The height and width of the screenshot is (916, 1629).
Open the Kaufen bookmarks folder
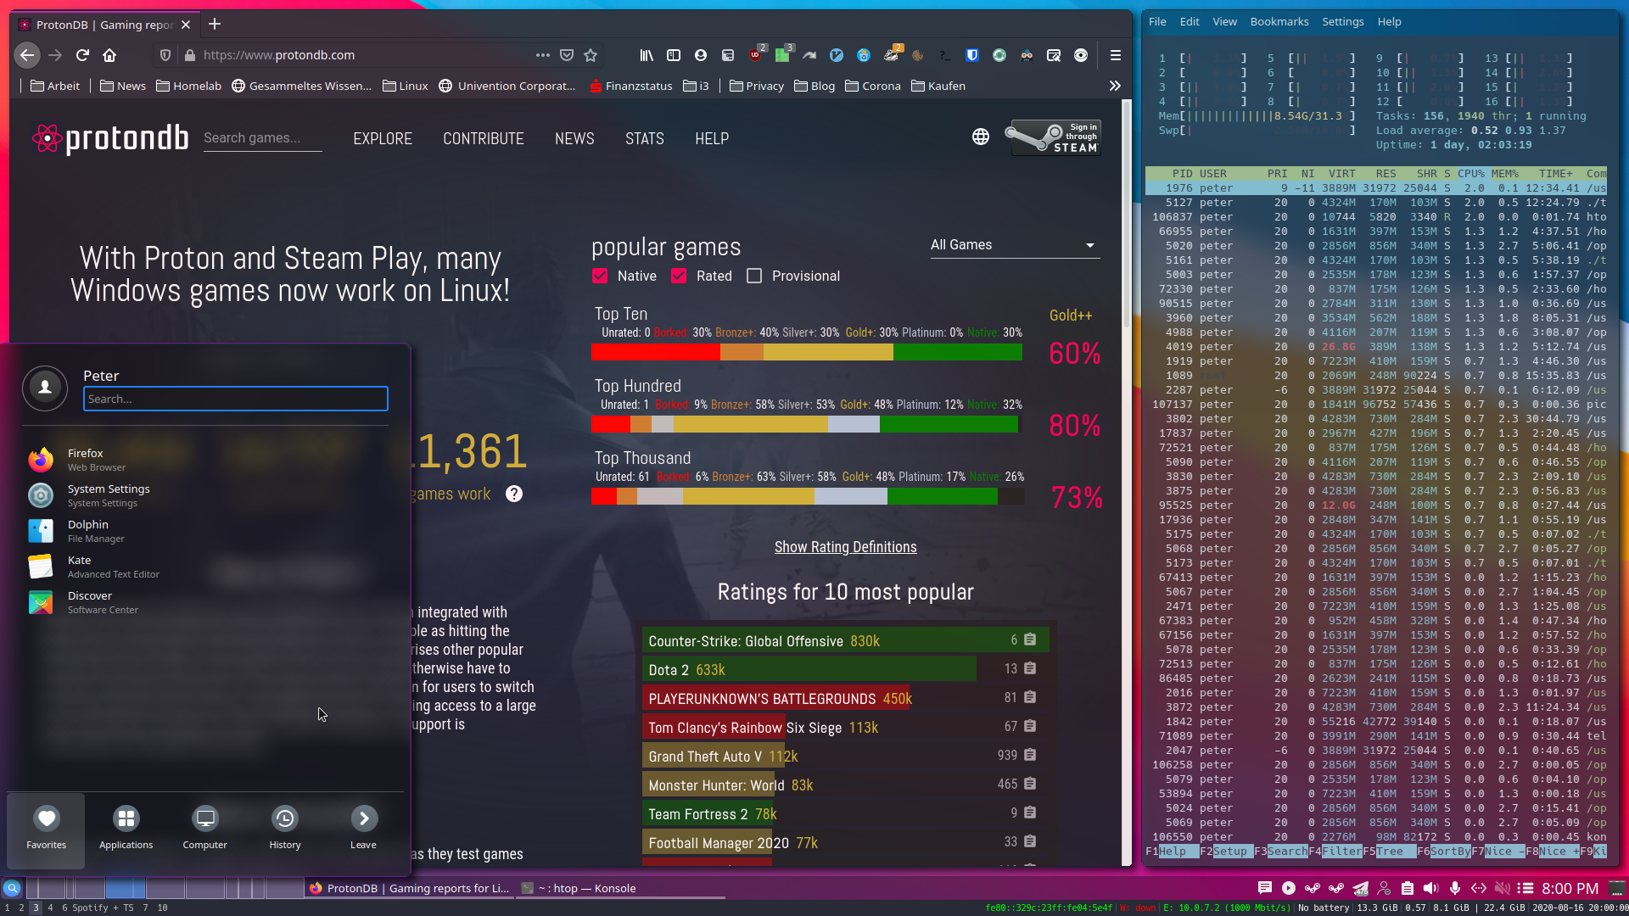point(938,86)
